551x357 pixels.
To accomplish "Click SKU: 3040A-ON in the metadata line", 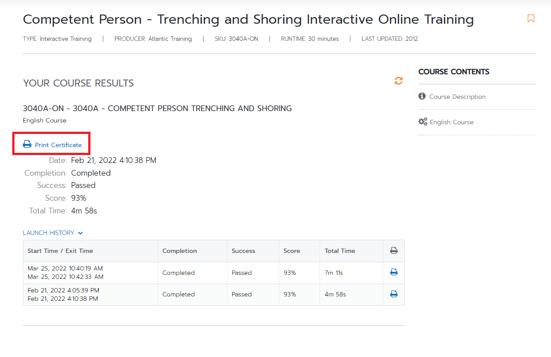I will [236, 39].
